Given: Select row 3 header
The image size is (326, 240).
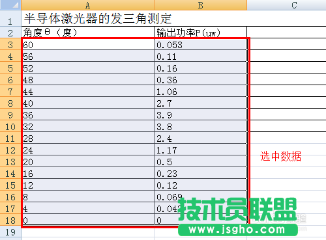Looking at the screenshot, I should (x=10, y=44).
